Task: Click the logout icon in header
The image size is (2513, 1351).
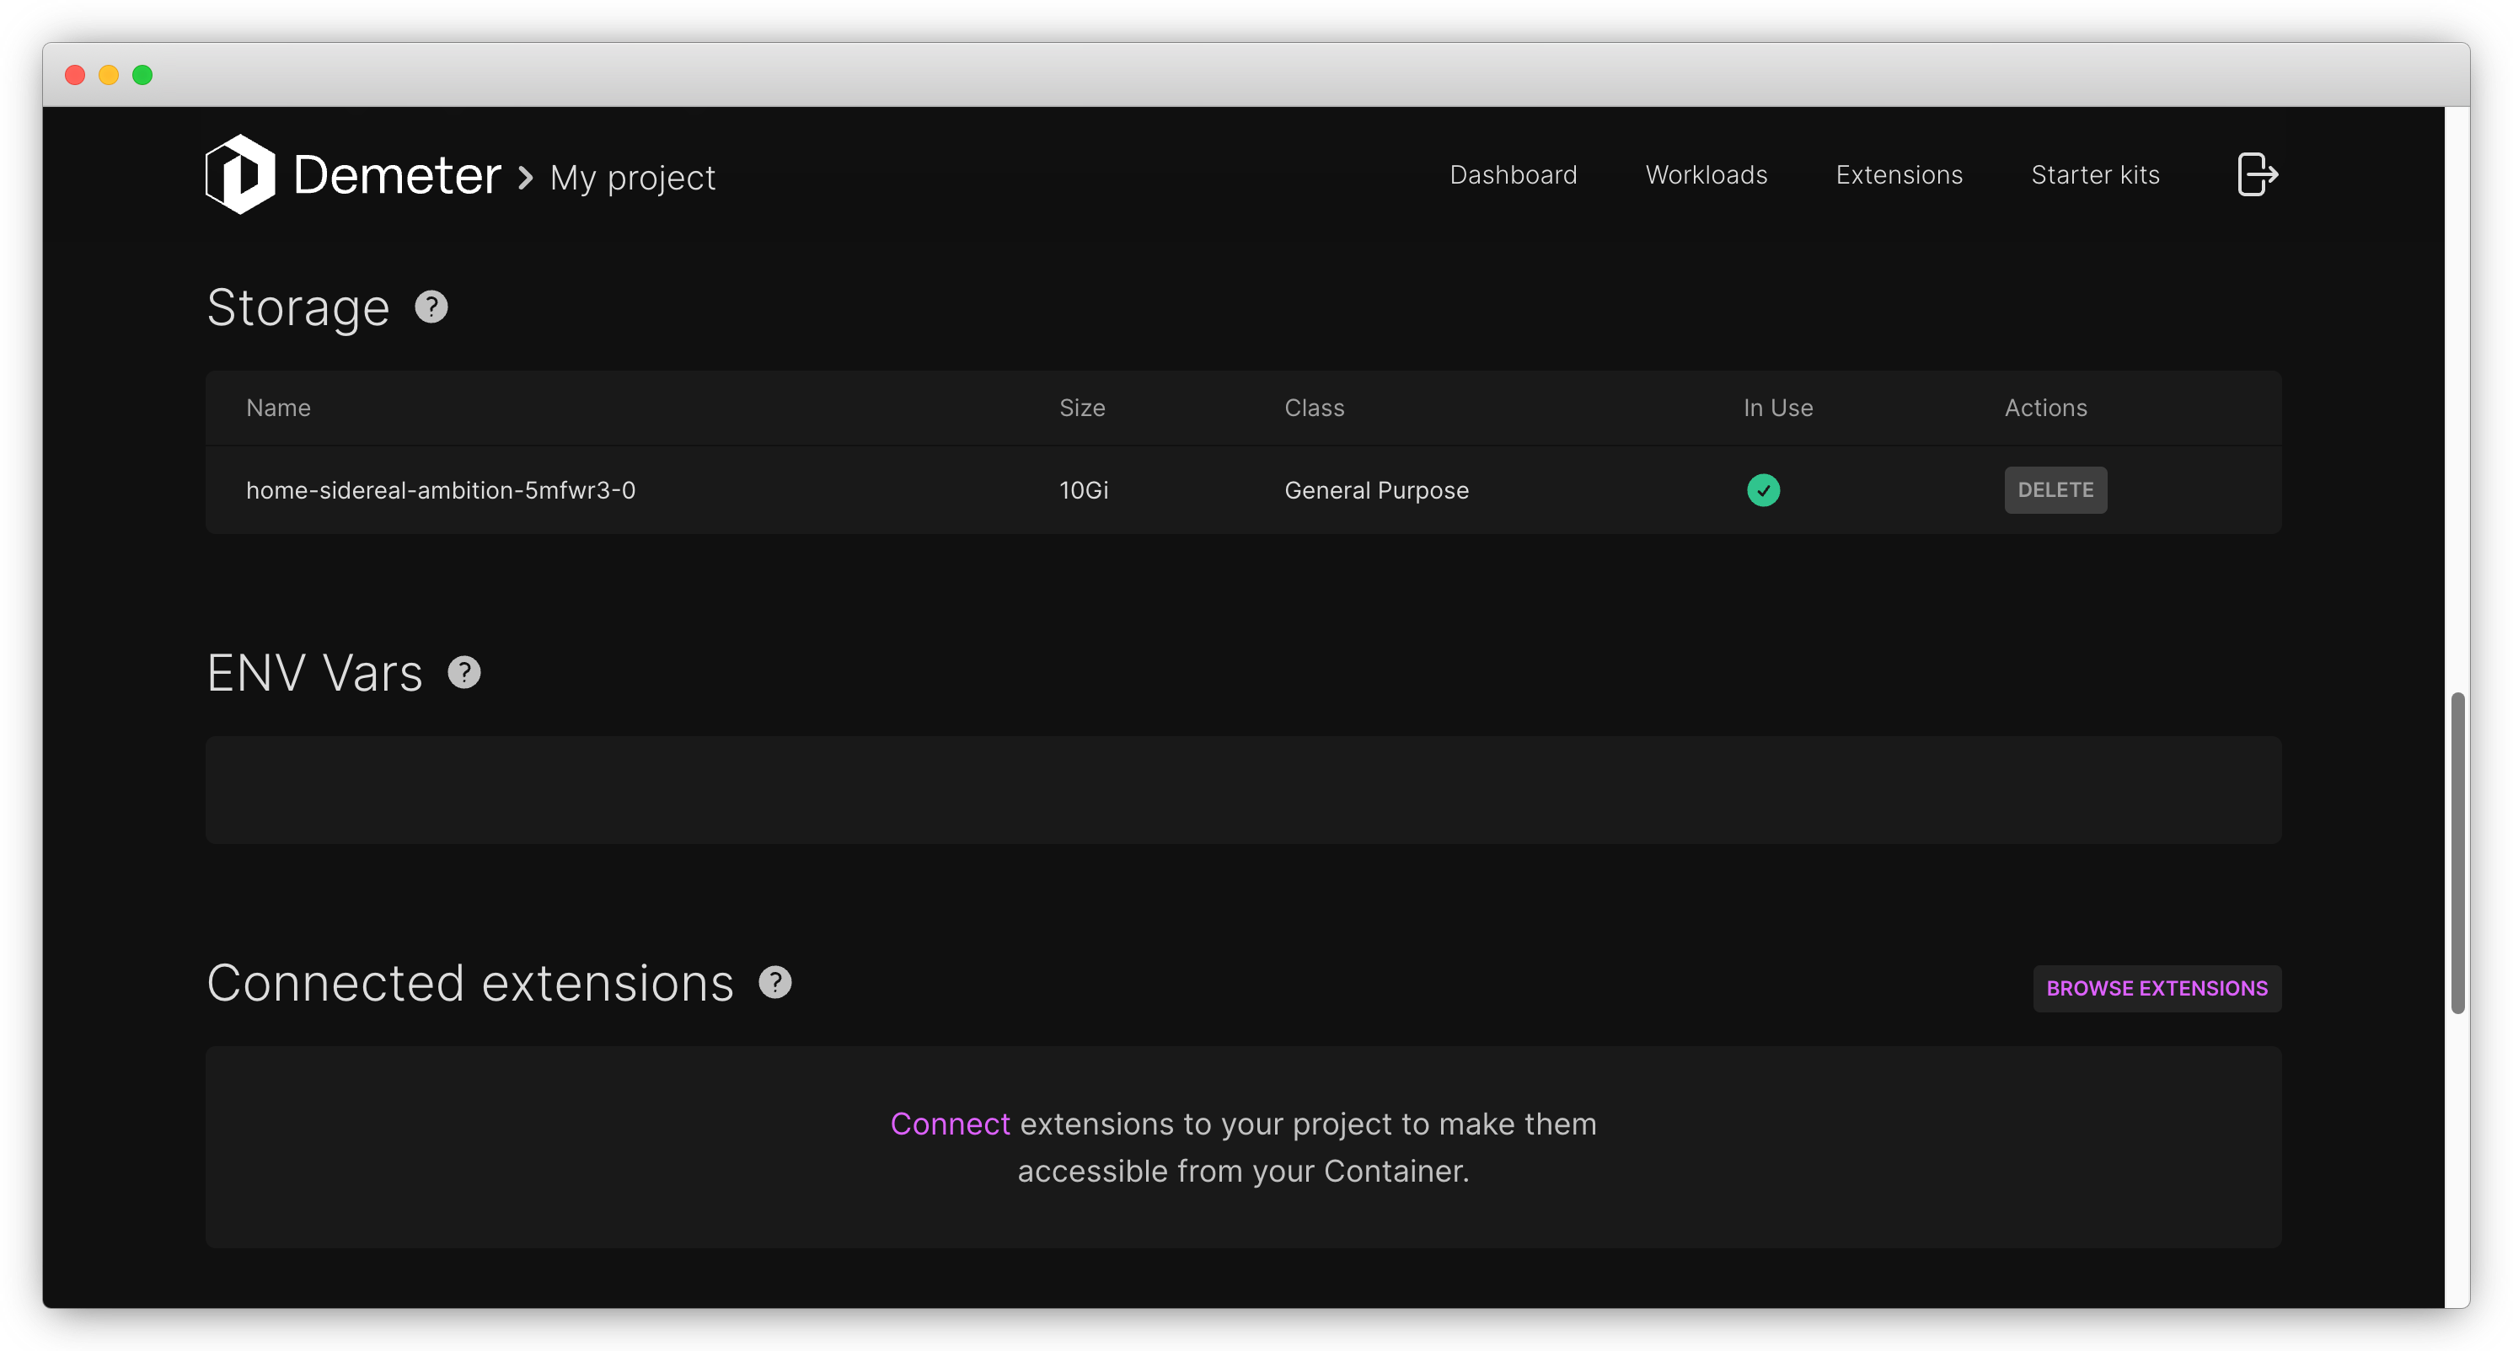Action: click(x=2257, y=174)
